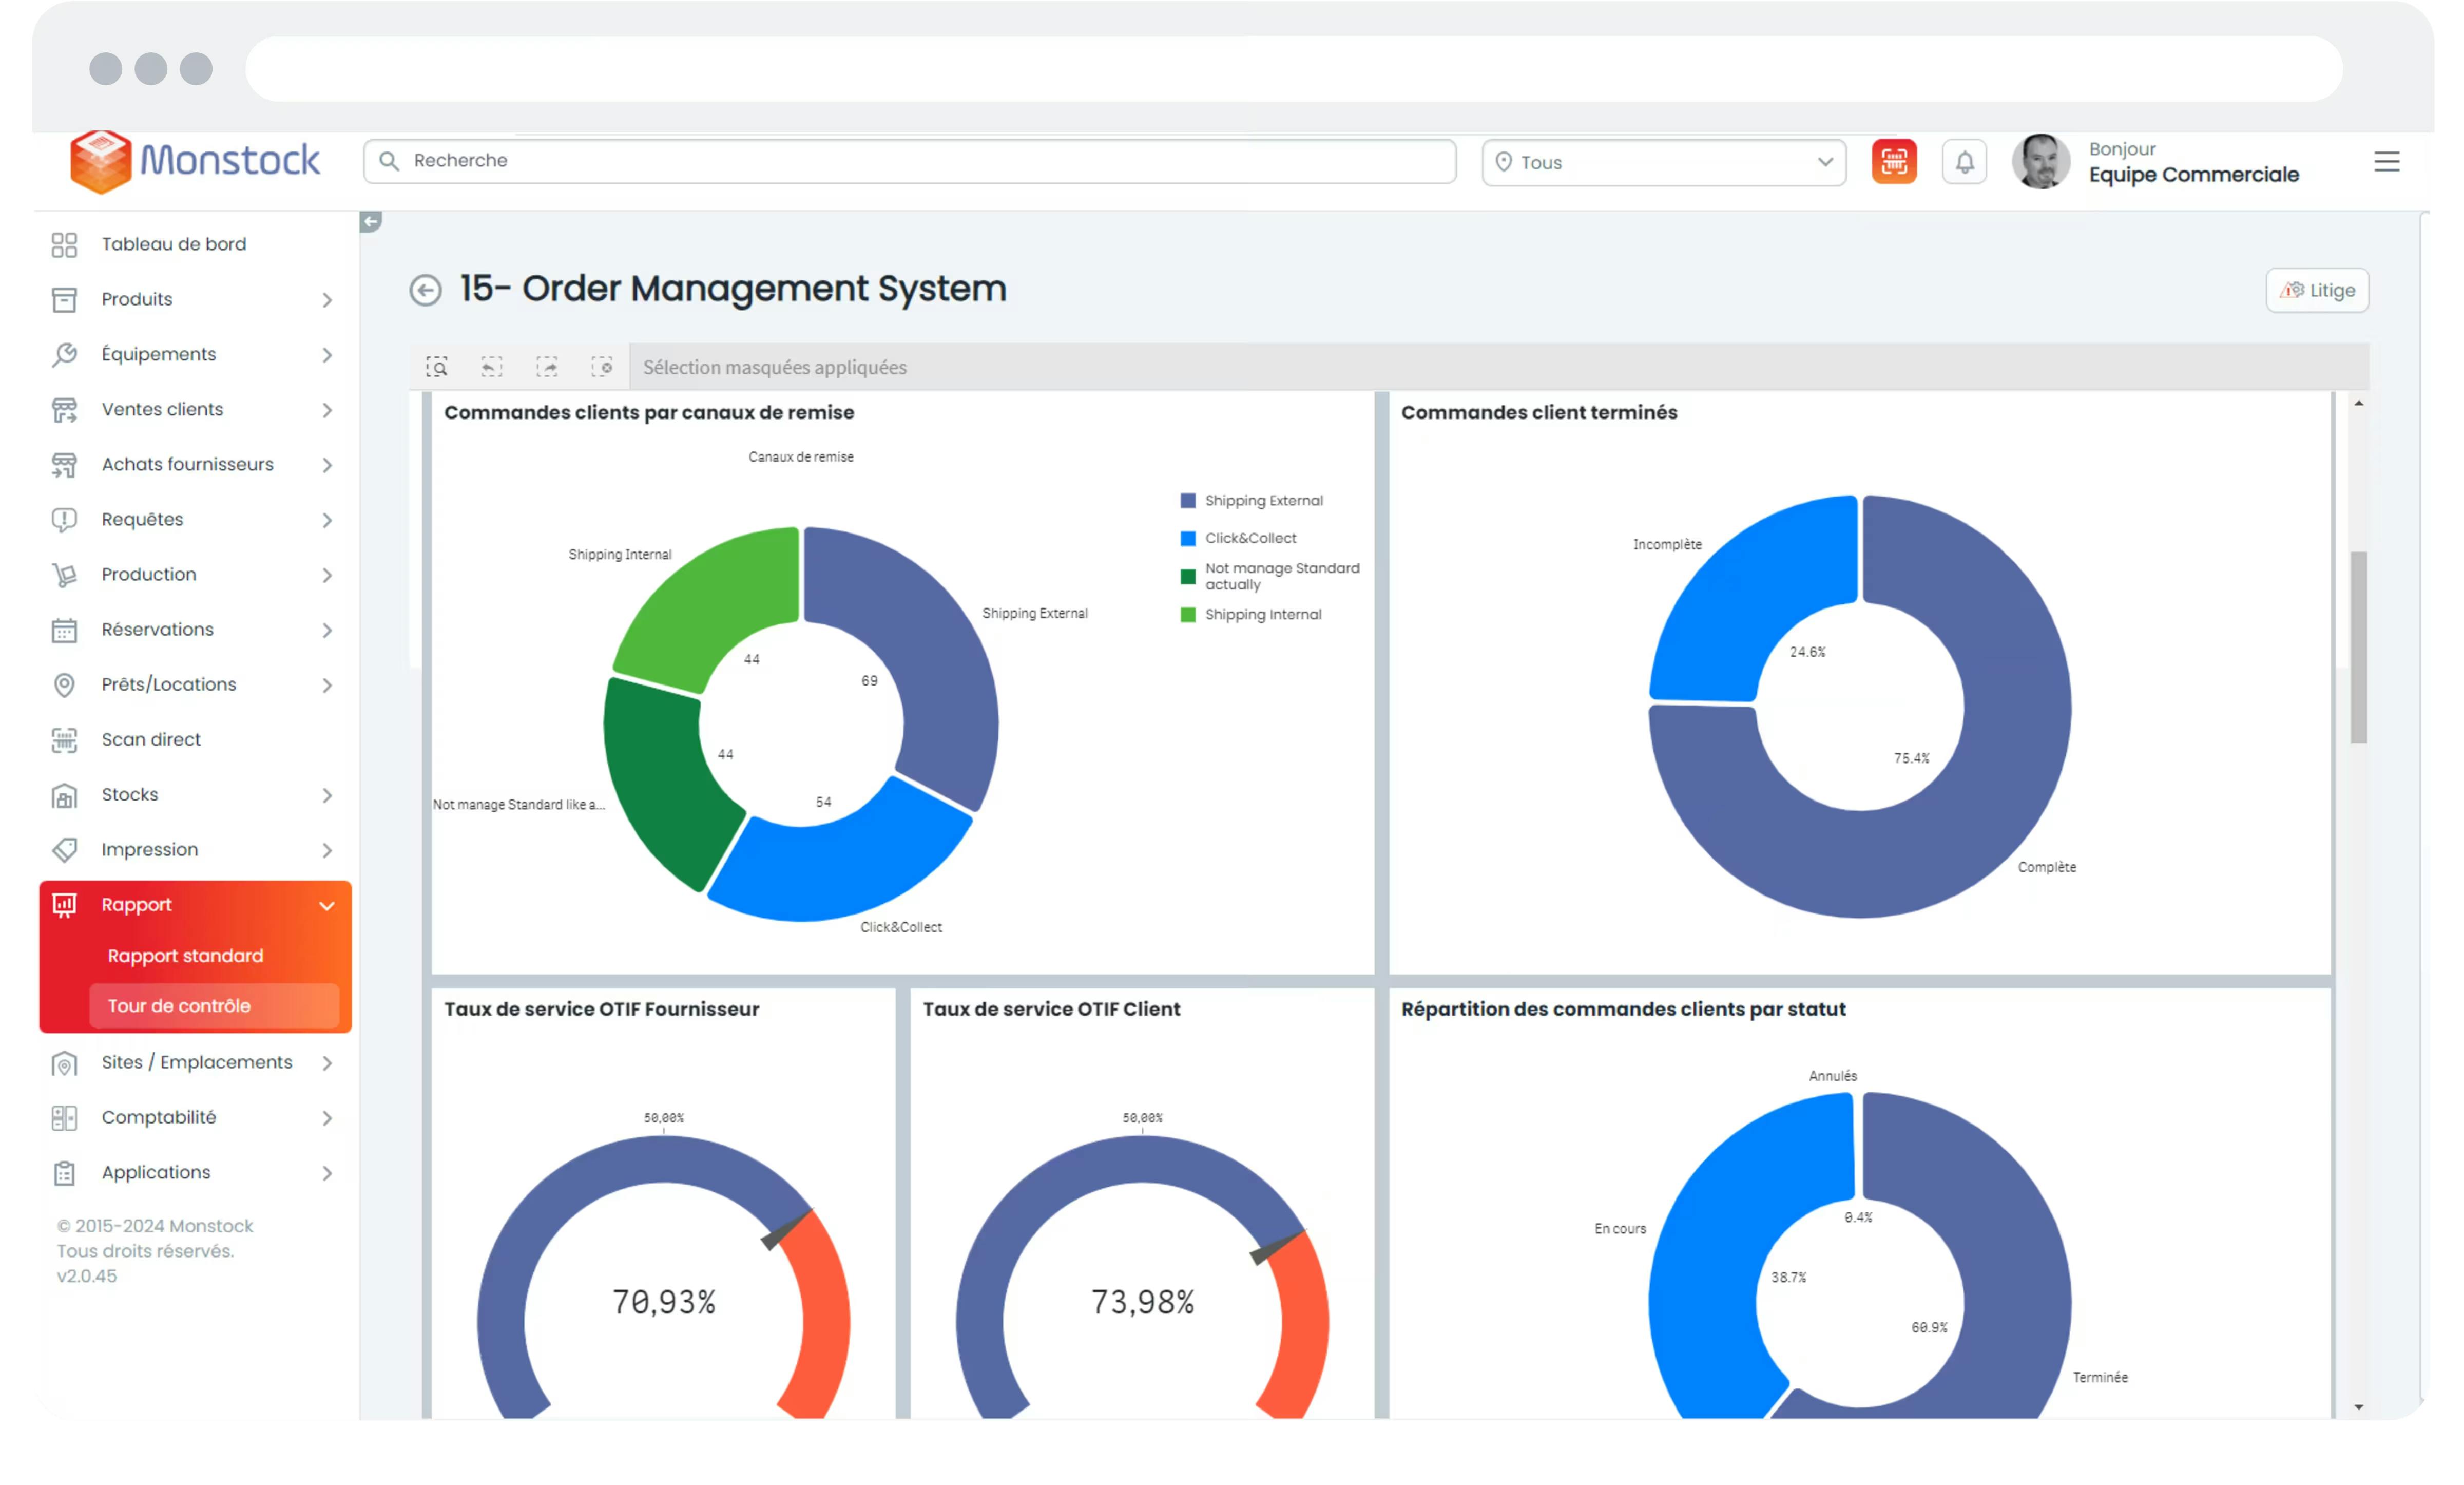Viewport: 2464px width, 1485px height.
Task: Click the Monstock logo
Action: 195,161
